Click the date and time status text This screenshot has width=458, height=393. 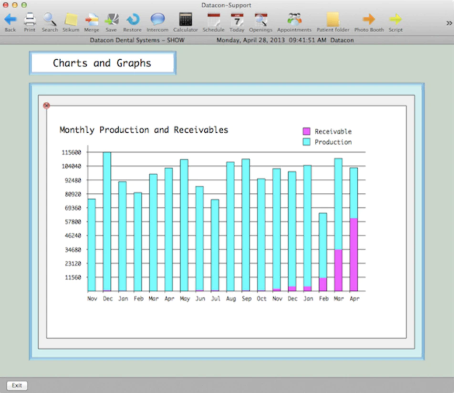(x=271, y=40)
